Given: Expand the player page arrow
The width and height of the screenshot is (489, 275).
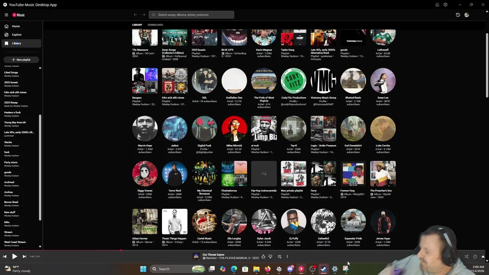Looking at the screenshot, I should pos(483,257).
